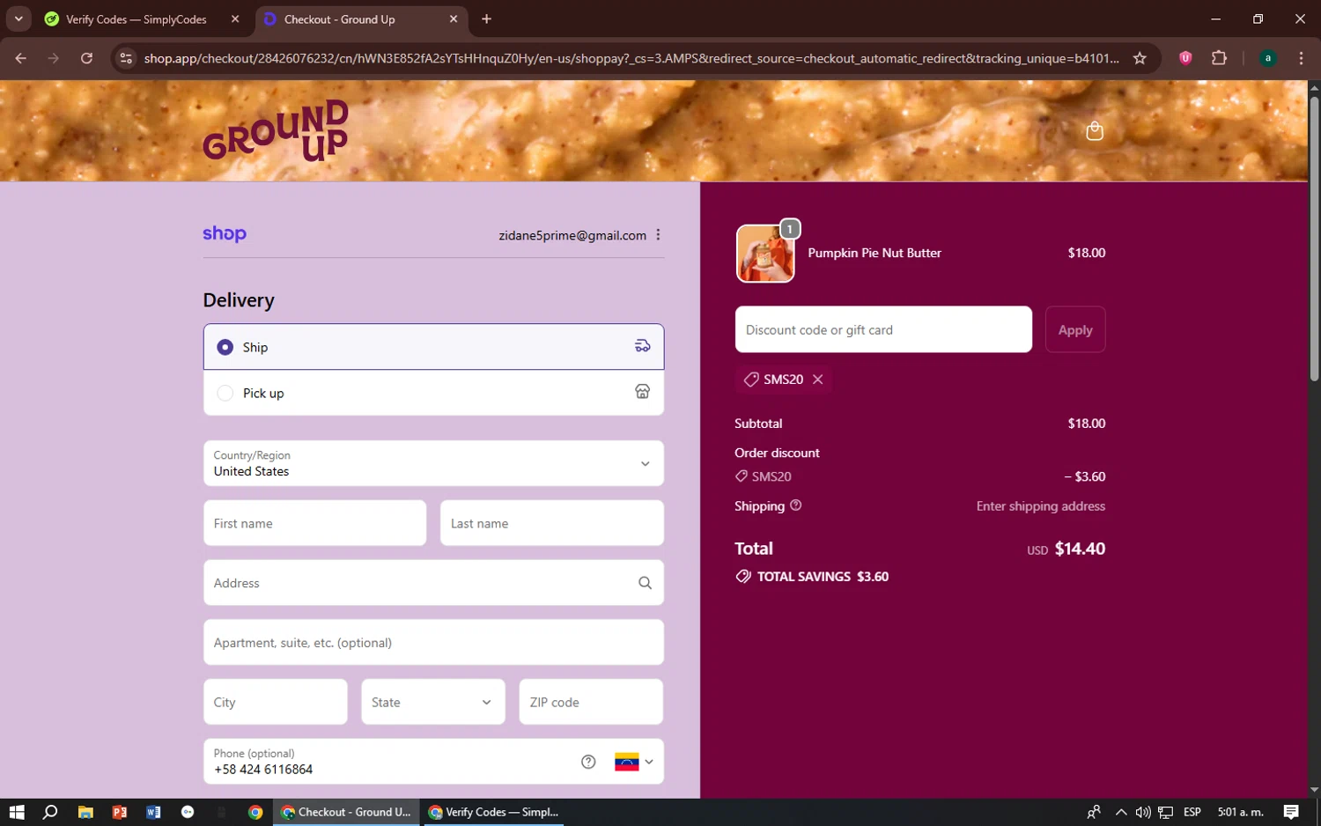1321x826 pixels.
Task: Open a new browser tab
Action: [486, 18]
